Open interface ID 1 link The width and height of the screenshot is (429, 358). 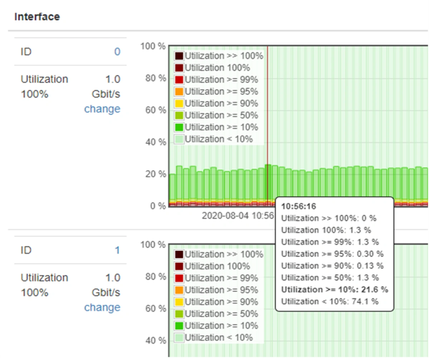(x=117, y=250)
